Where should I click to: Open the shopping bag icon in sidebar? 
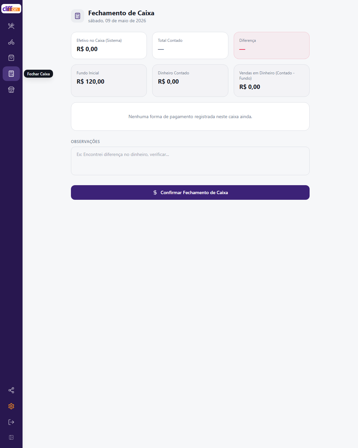coord(11,58)
